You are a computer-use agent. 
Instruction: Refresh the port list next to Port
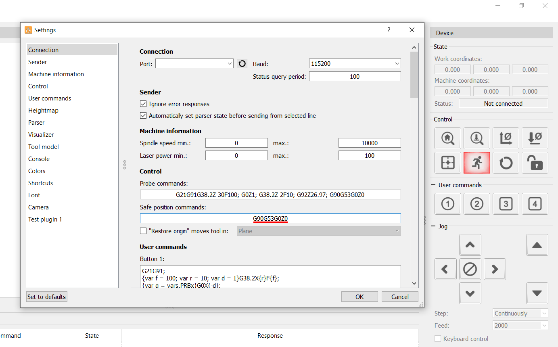242,64
